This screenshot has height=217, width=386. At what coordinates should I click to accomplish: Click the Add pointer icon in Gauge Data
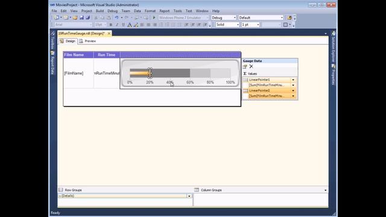245,66
